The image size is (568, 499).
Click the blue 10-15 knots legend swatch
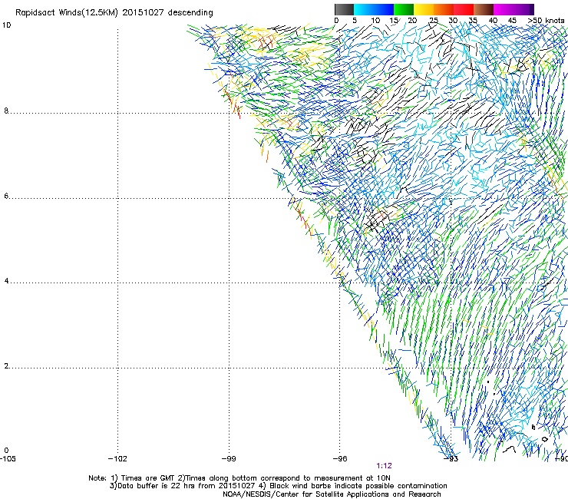pos(384,9)
